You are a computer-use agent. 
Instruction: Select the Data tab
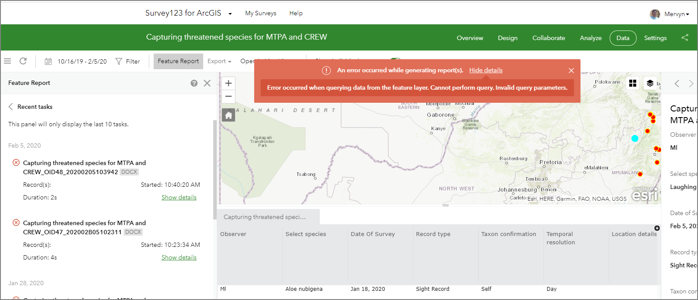(623, 38)
